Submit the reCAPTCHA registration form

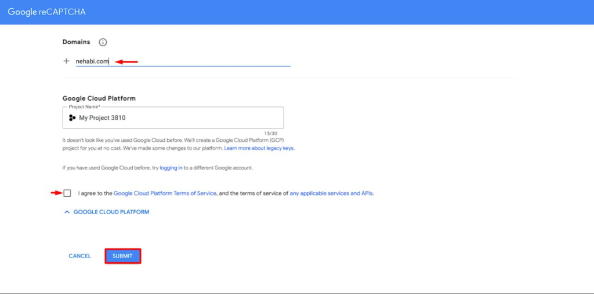[123, 256]
